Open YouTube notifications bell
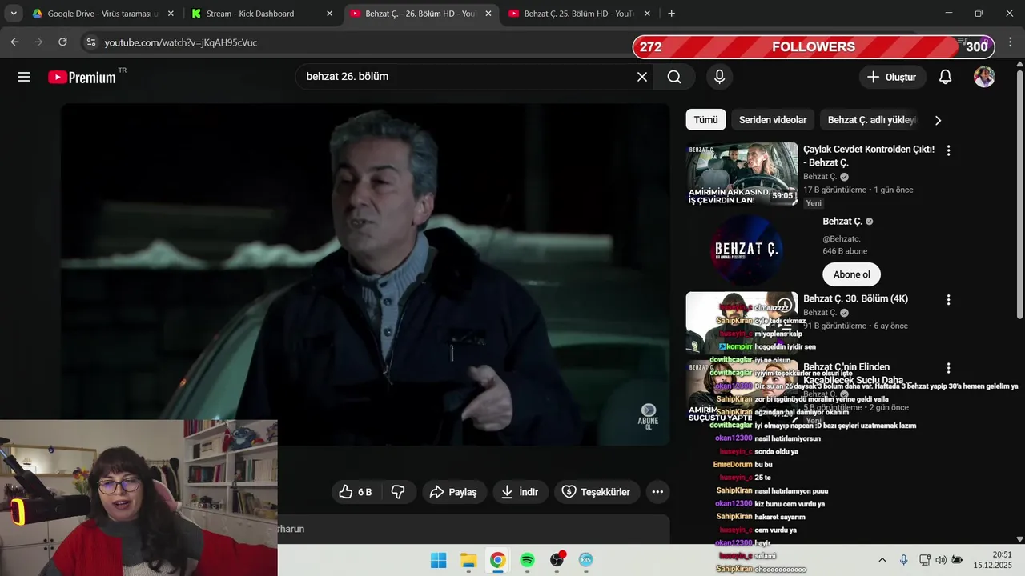 [945, 77]
